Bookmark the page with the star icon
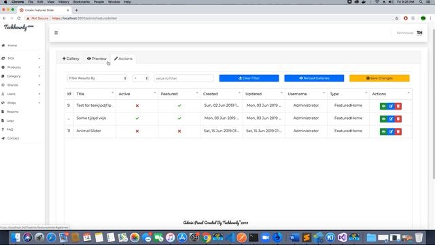The width and height of the screenshot is (435, 245). click(x=396, y=18)
